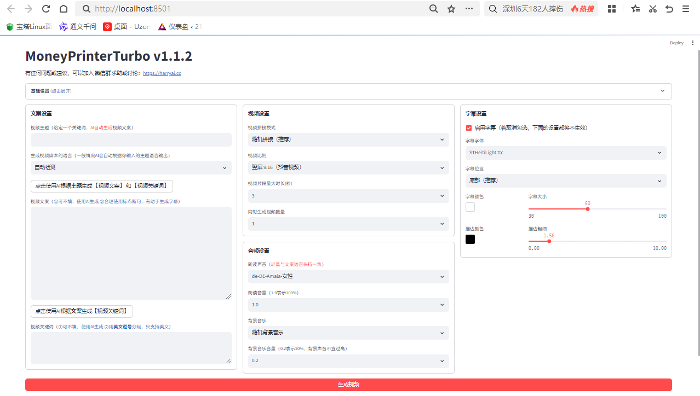
Task: Click the red 生成视频 generate button
Action: pyautogui.click(x=348, y=385)
